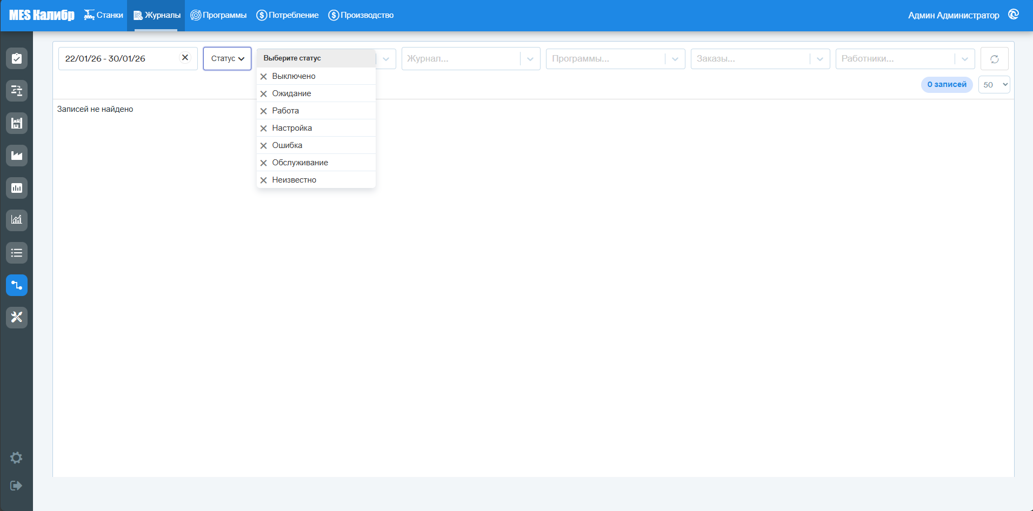Open the line graph sidebar icon

[x=17, y=220]
